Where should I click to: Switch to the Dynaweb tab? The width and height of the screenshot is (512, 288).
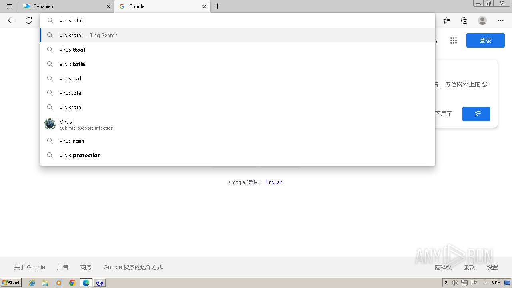point(66,6)
